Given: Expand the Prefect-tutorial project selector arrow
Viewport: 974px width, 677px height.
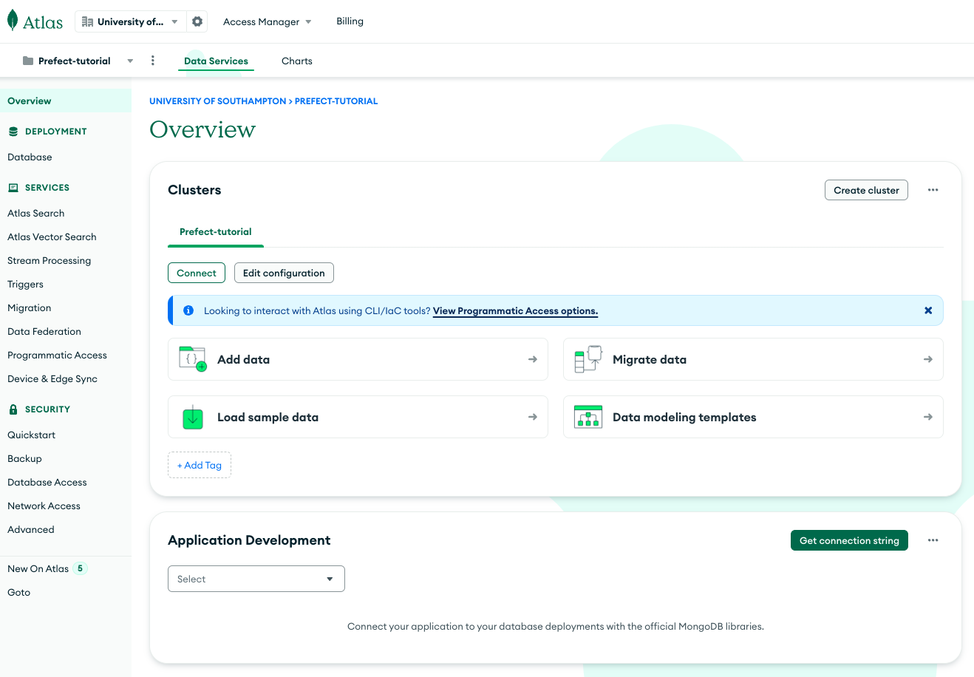Looking at the screenshot, I should (130, 61).
